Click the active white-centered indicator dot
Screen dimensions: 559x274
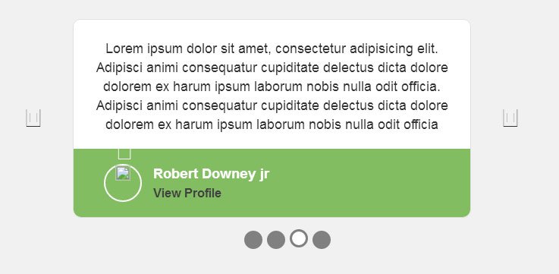pyautogui.click(x=299, y=238)
